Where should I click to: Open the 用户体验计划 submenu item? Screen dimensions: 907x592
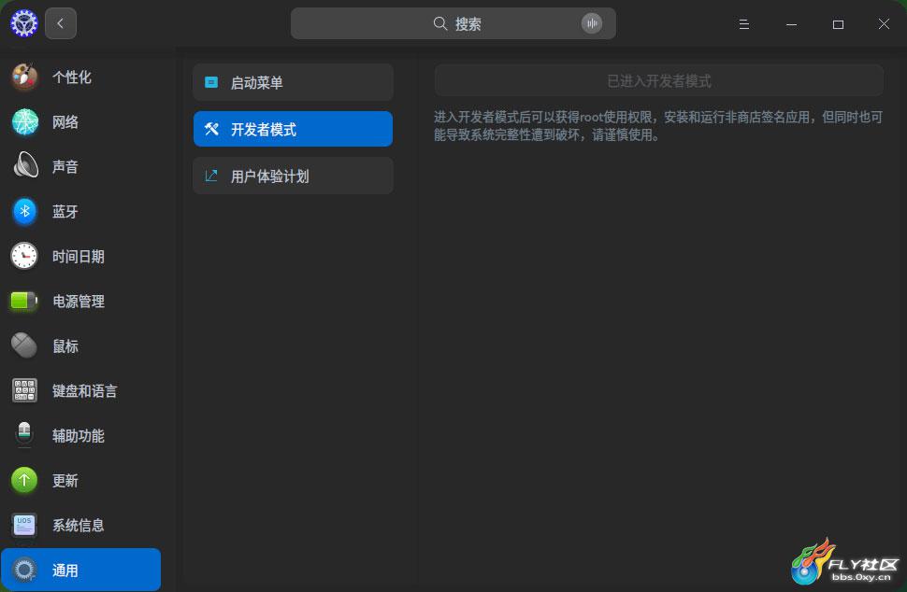(x=294, y=176)
